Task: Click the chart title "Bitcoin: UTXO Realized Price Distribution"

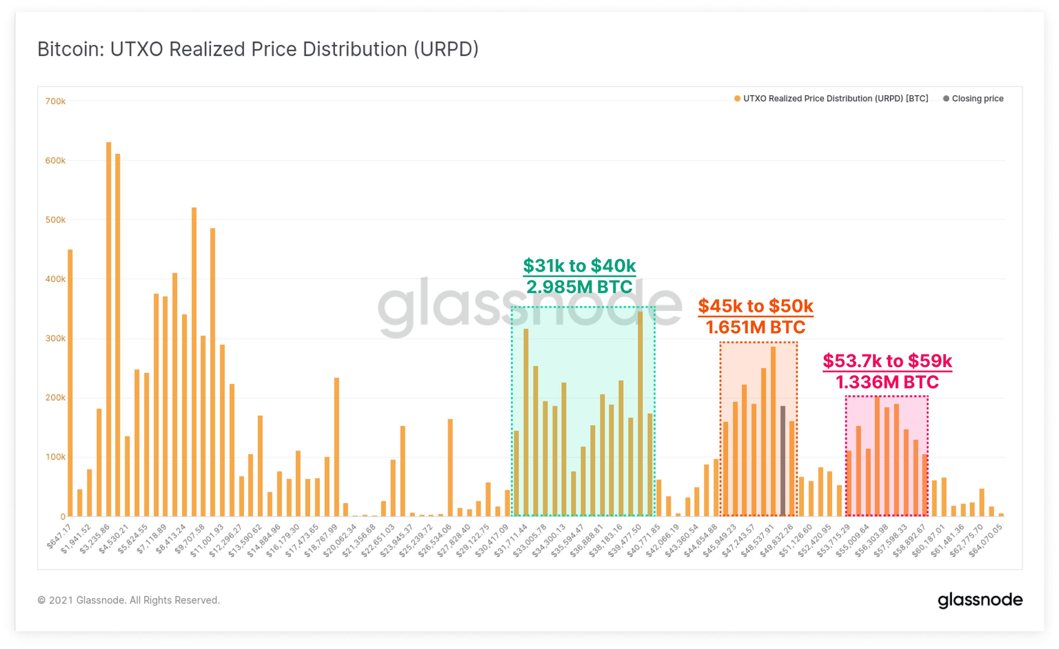Action: tap(258, 49)
